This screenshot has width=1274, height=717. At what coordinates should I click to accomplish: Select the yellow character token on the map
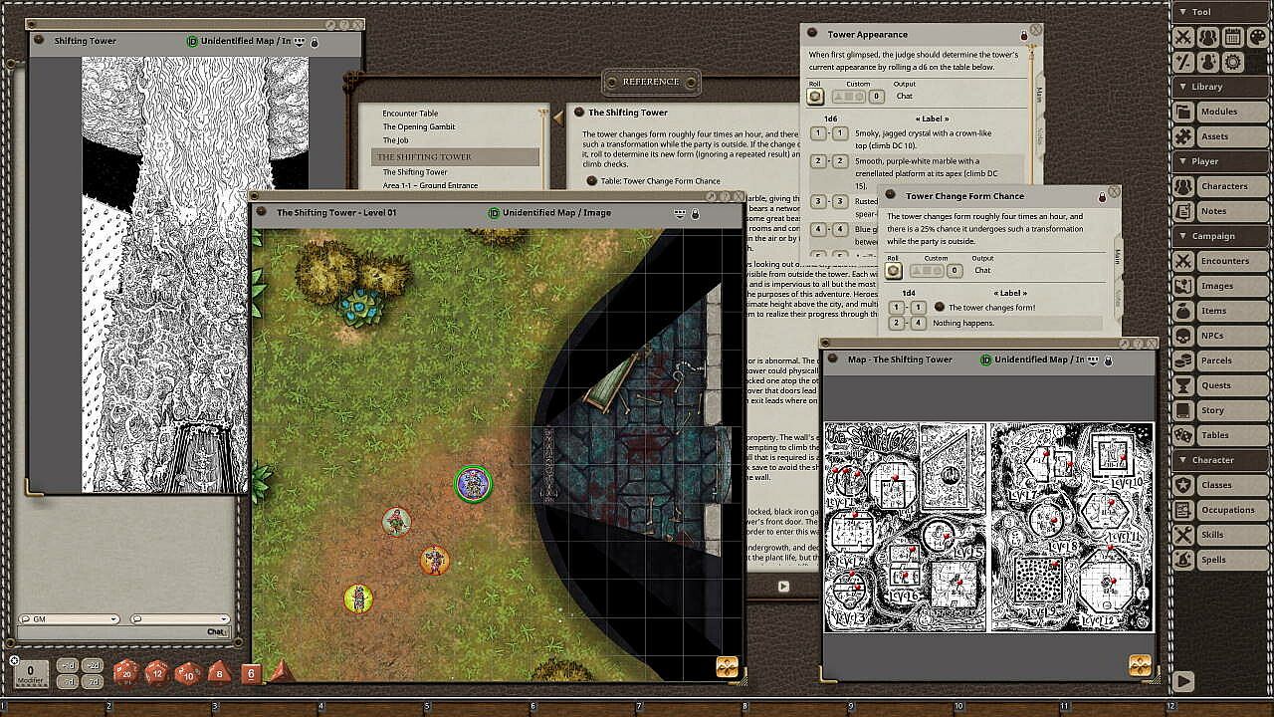tap(358, 598)
